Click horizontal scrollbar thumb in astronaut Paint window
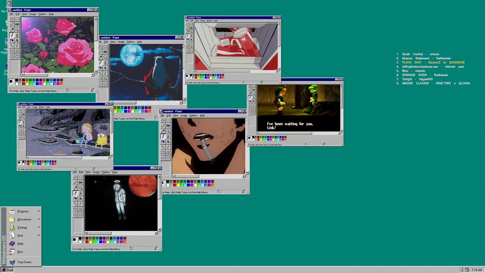Viewport: 485px width, 273px height. (x=100, y=233)
